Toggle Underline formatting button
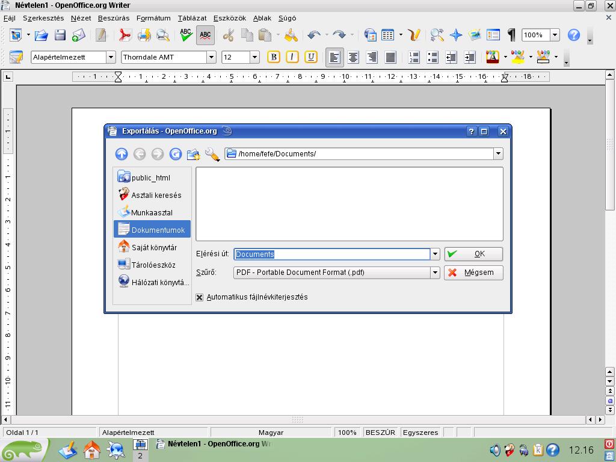The width and height of the screenshot is (616, 462). [311, 57]
